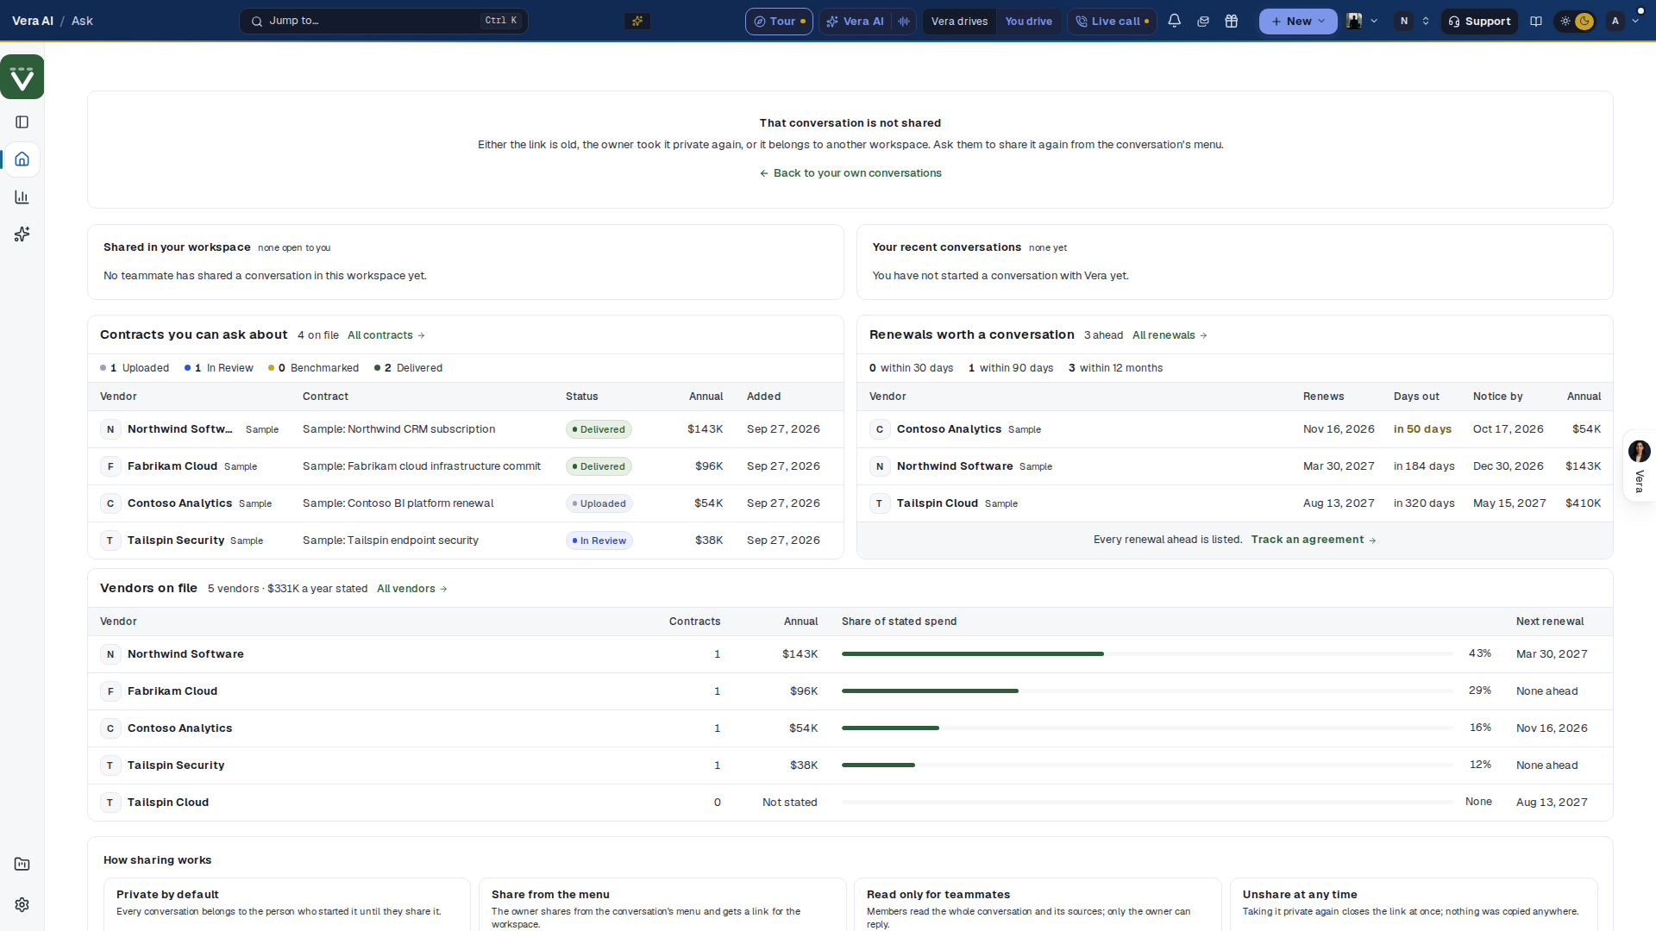1656x931 pixels.
Task: Click the Ask breadcrumb item
Action: coord(82,21)
